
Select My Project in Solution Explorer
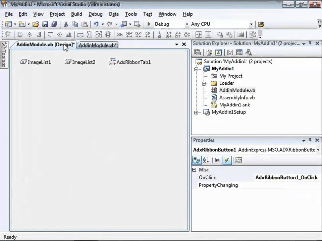[x=231, y=76]
